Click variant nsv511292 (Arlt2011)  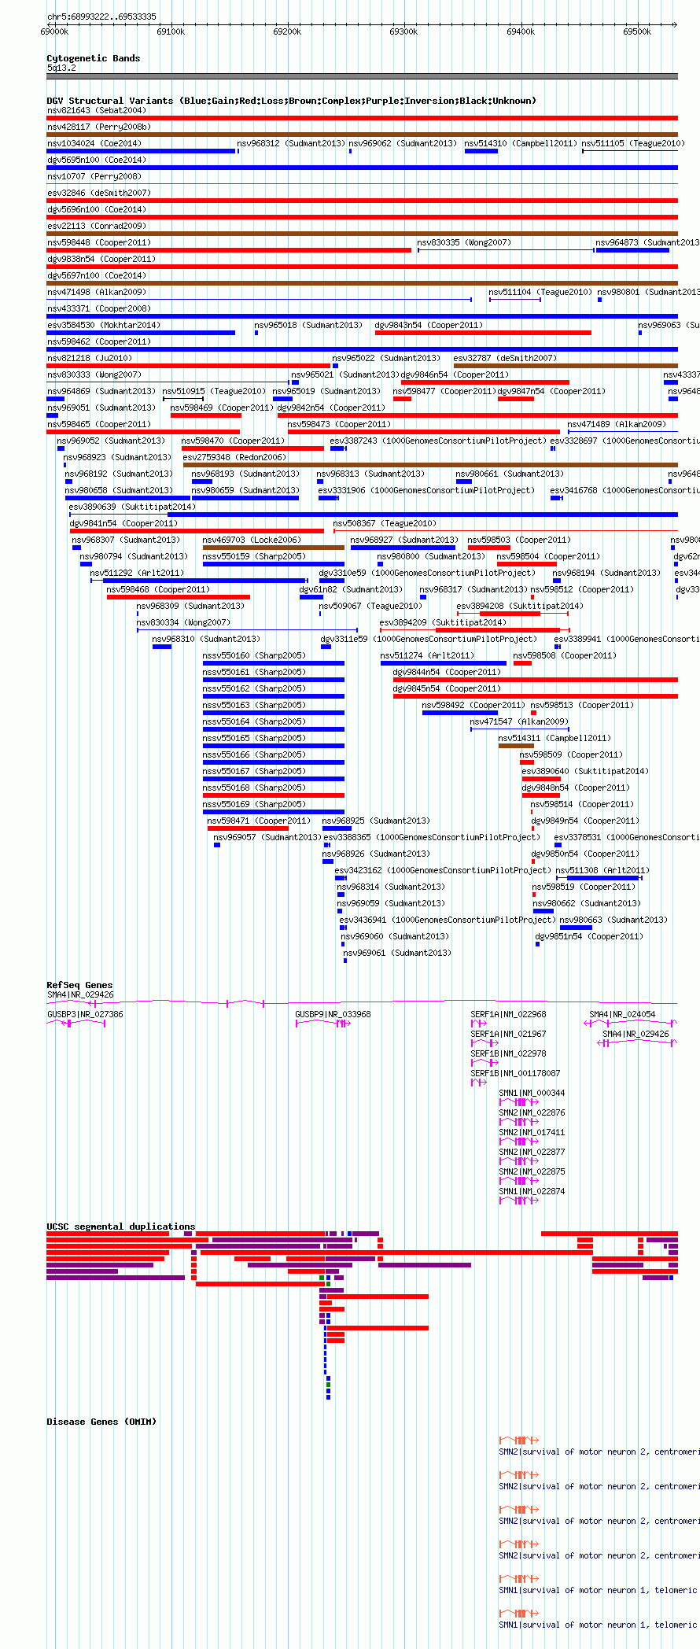coord(137,573)
